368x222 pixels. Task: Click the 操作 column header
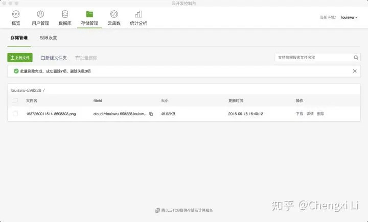point(300,101)
